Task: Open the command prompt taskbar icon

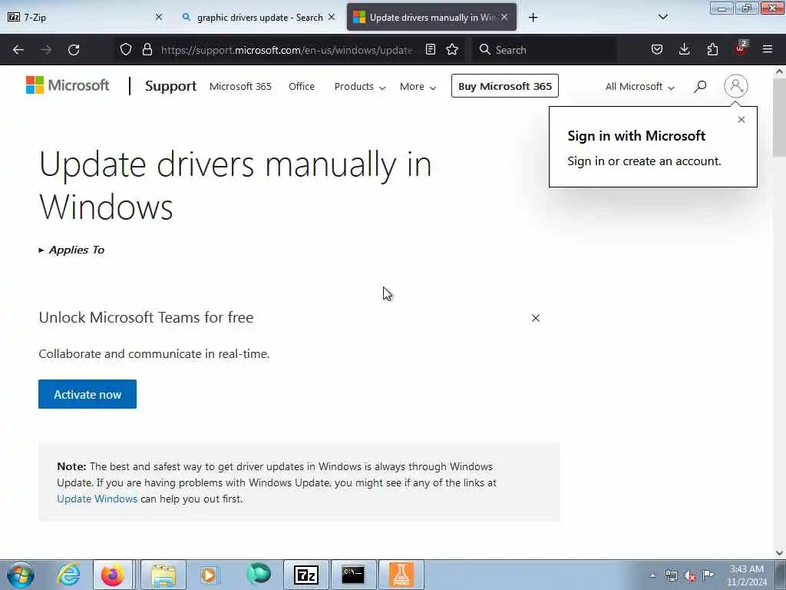Action: pyautogui.click(x=353, y=575)
